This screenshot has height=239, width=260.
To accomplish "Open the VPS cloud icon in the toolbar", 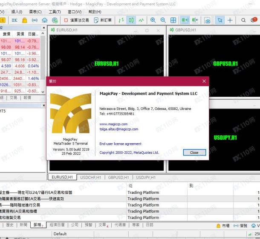I will point(45,20).
